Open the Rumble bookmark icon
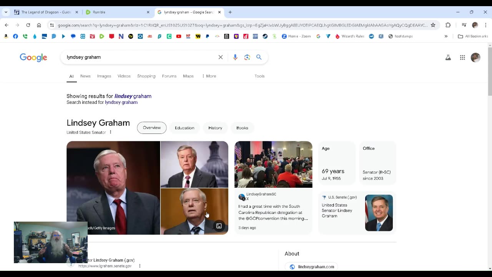This screenshot has width=492, height=277. point(102,36)
